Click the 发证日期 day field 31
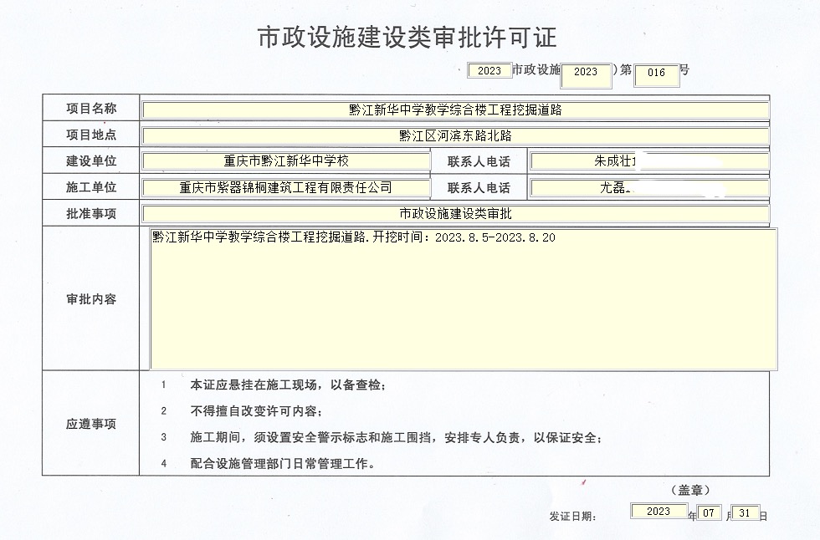The width and height of the screenshot is (820, 540). pyautogui.click(x=745, y=513)
